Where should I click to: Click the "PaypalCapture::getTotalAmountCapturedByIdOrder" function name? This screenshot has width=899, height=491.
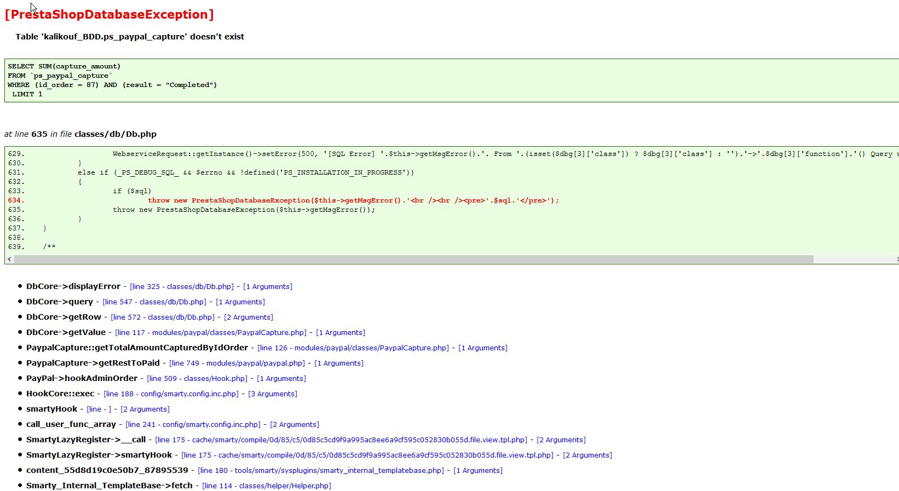click(137, 348)
